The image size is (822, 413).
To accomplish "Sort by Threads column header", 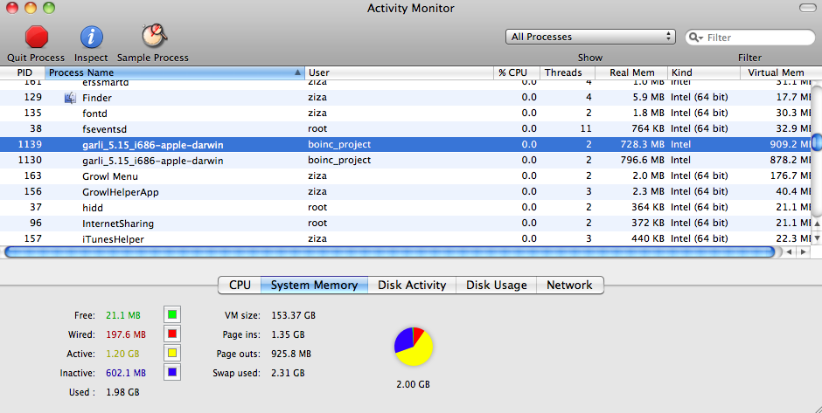I will pos(568,72).
